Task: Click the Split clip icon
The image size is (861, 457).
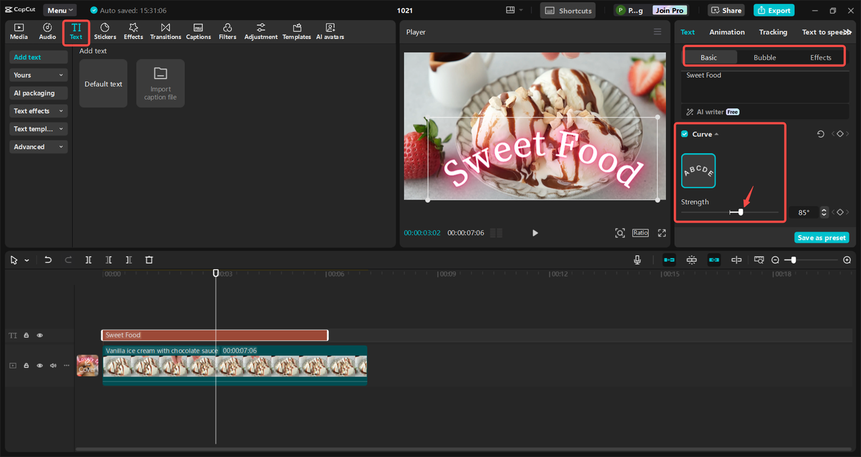Action: click(88, 259)
